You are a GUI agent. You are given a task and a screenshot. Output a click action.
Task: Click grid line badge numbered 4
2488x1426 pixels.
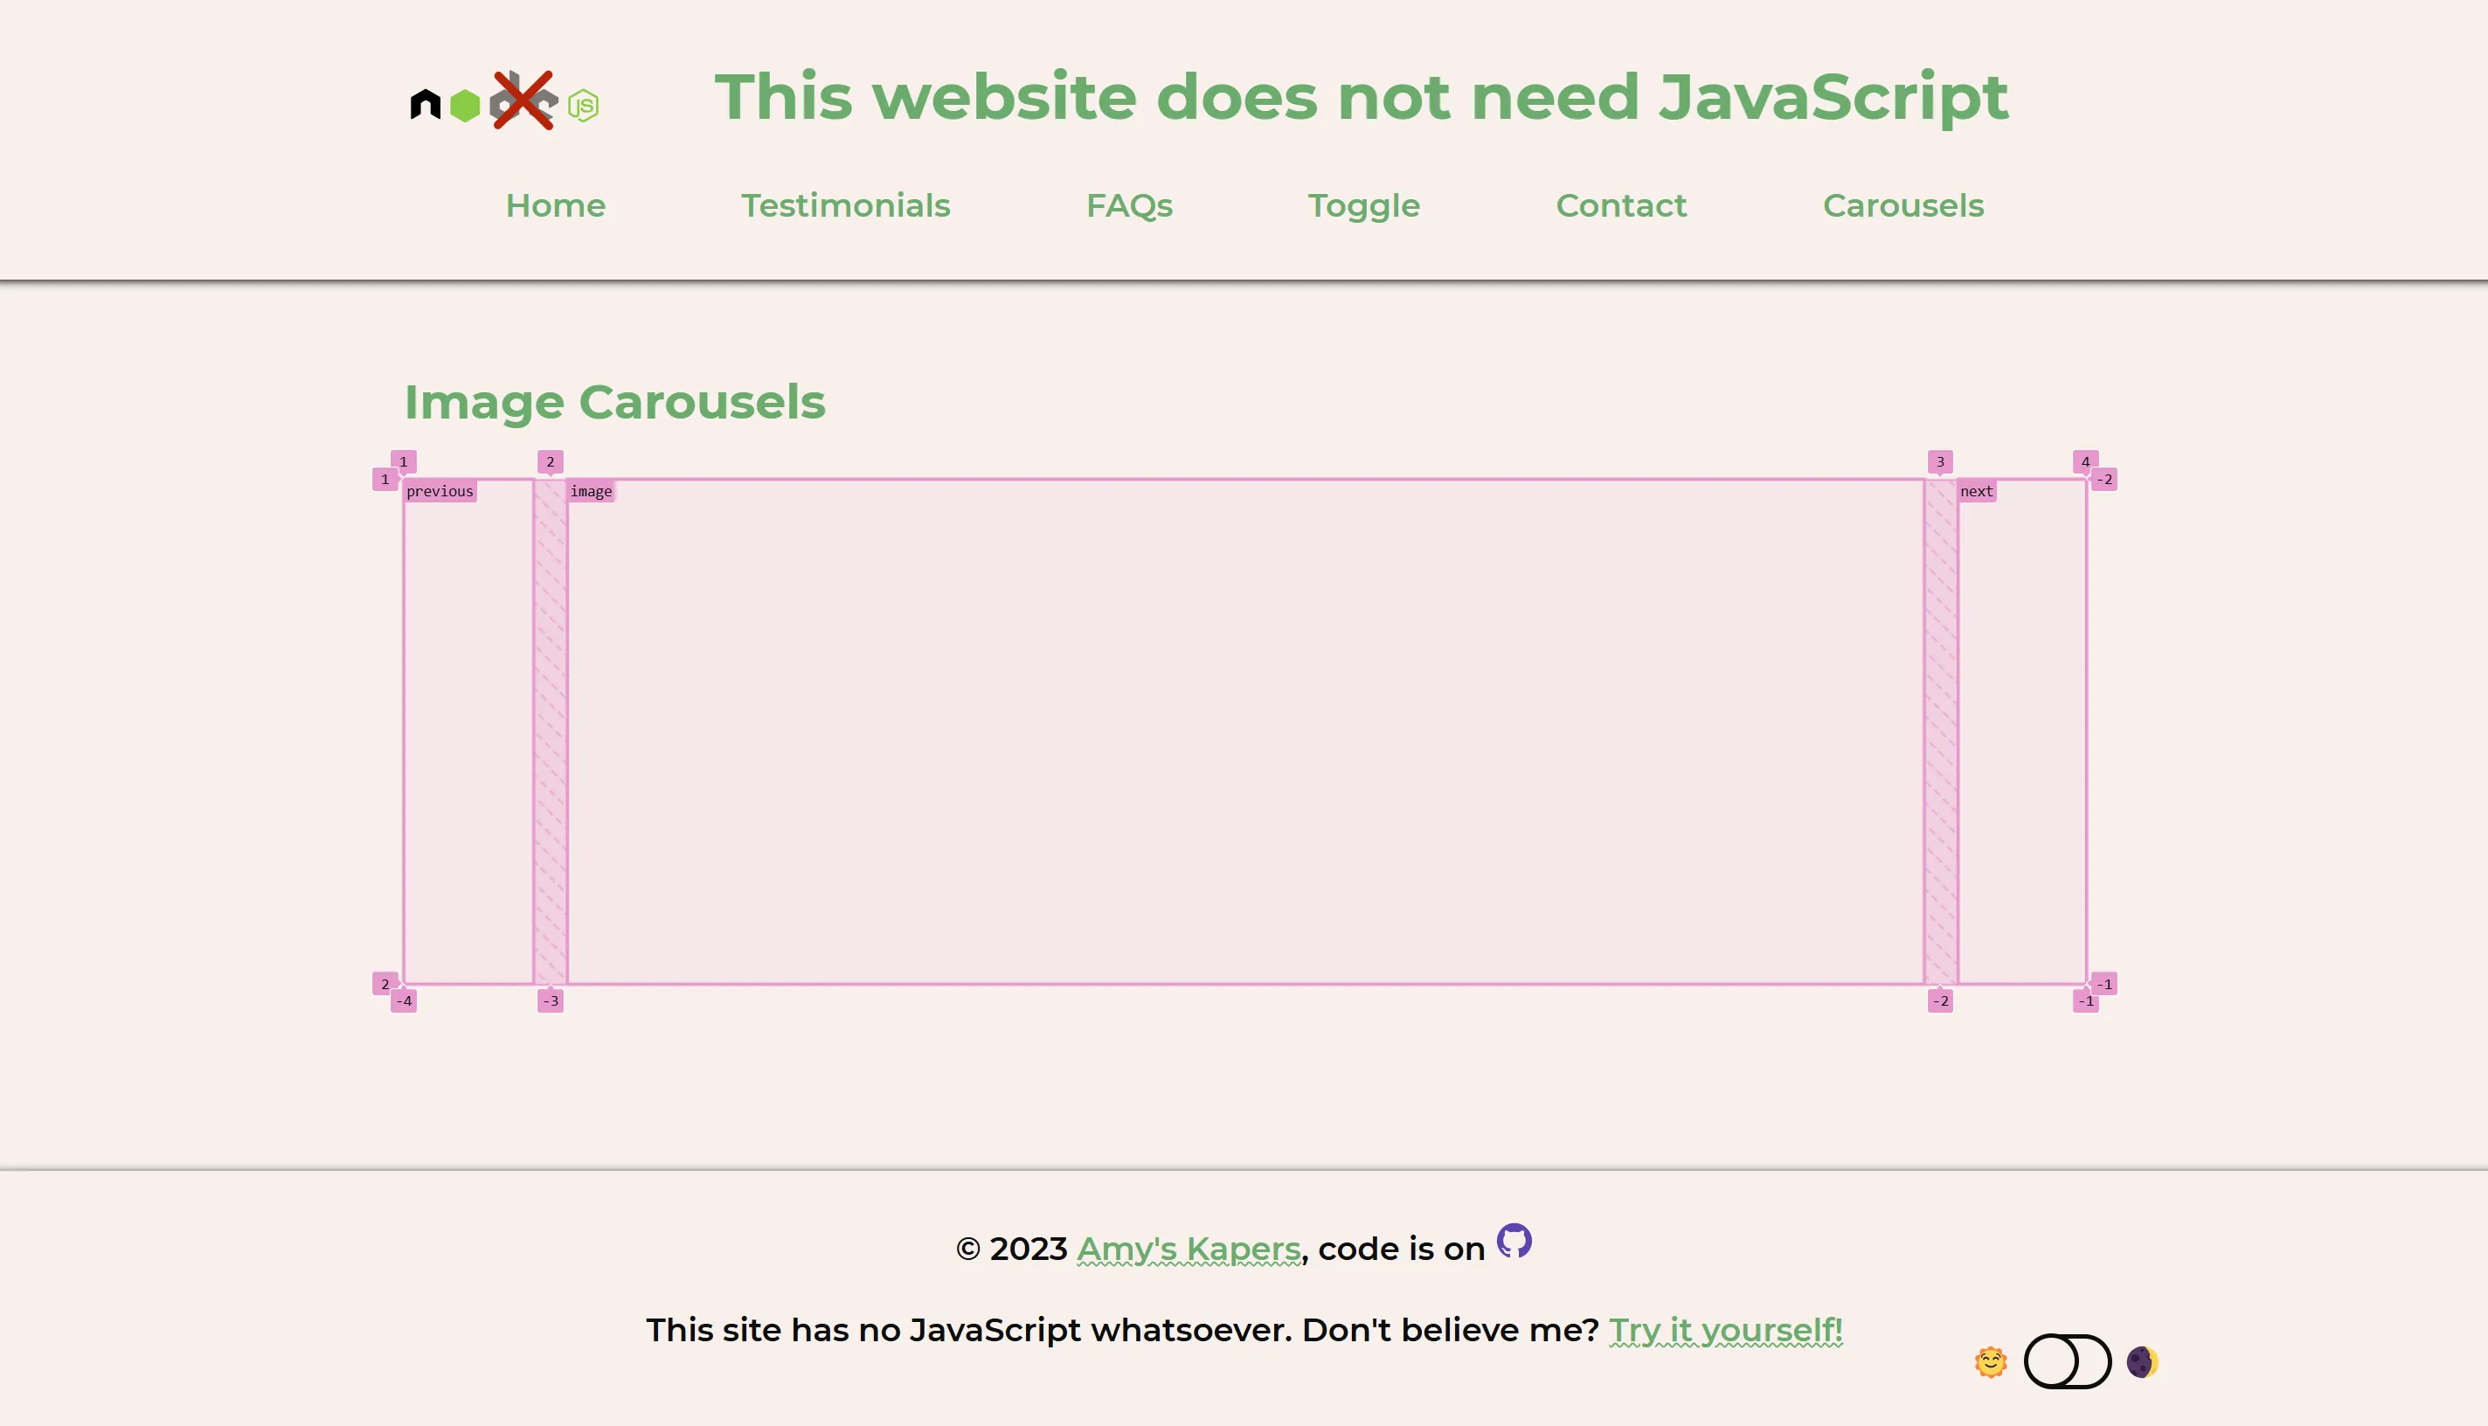click(2084, 461)
